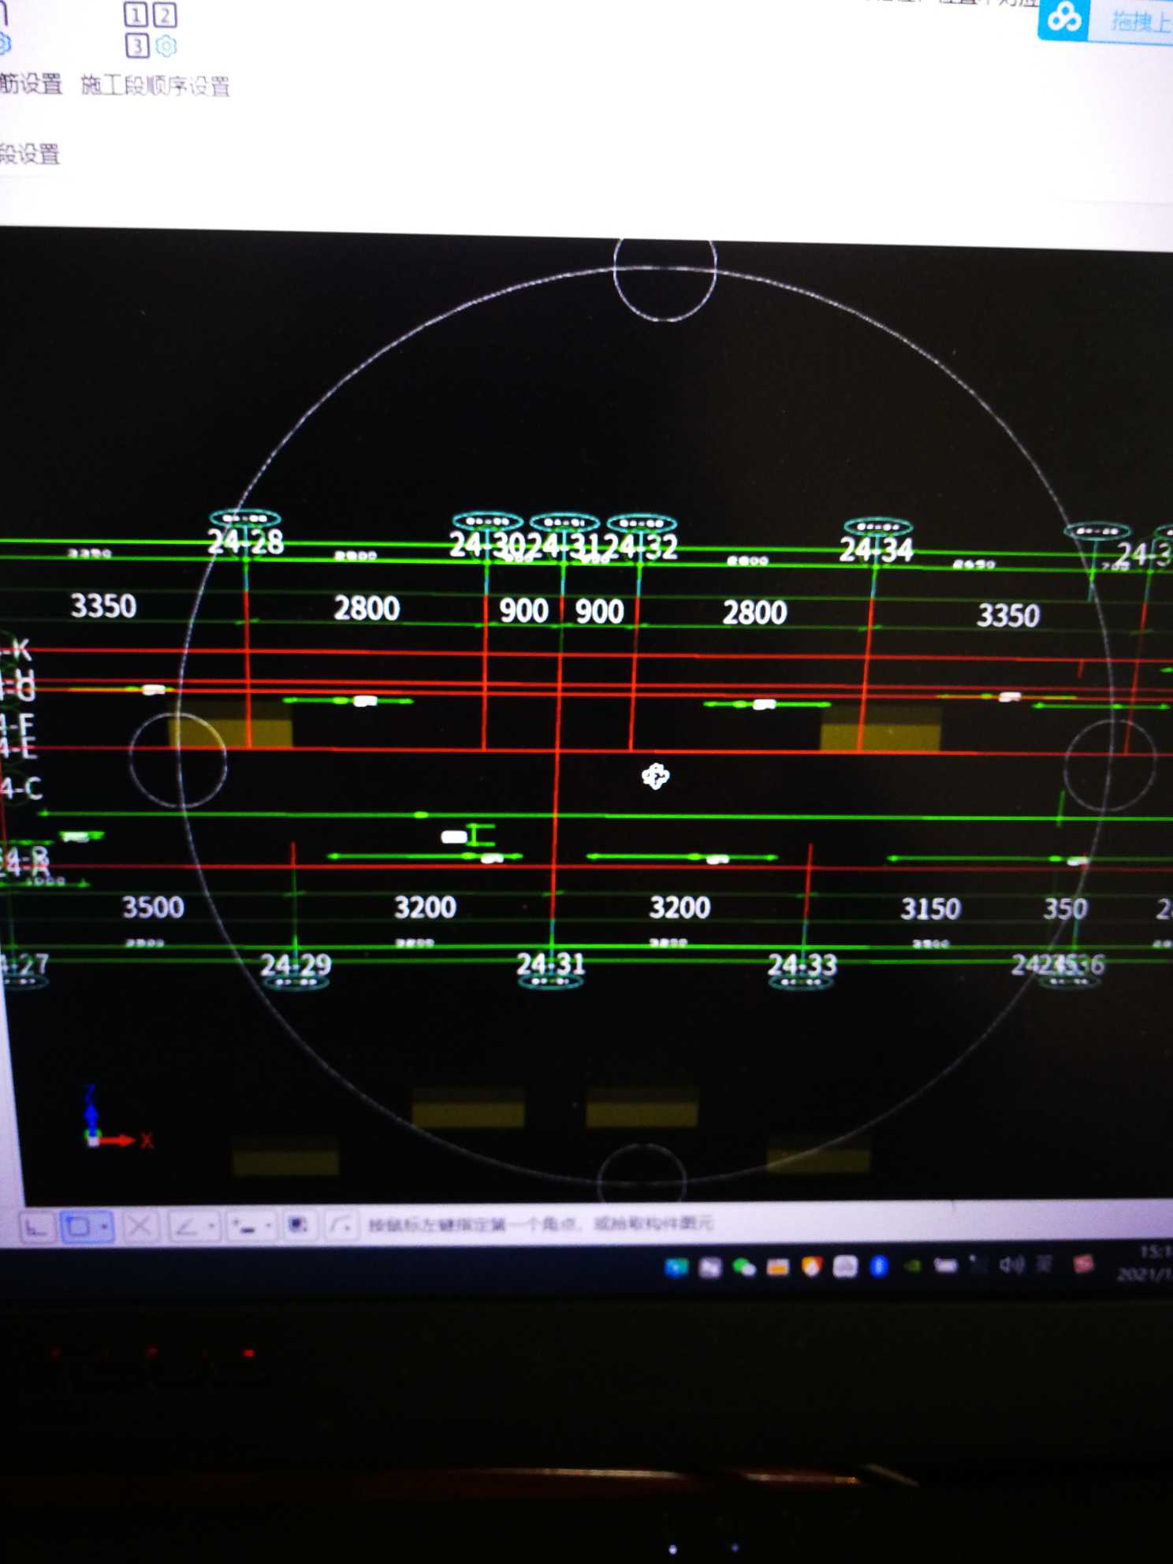Select axis label 24-28
Screen dimensions: 1173x1564
pyautogui.click(x=245, y=542)
